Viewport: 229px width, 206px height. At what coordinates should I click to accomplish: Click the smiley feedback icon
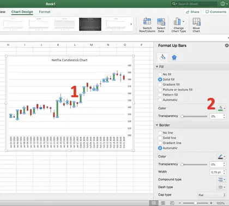pos(222,4)
